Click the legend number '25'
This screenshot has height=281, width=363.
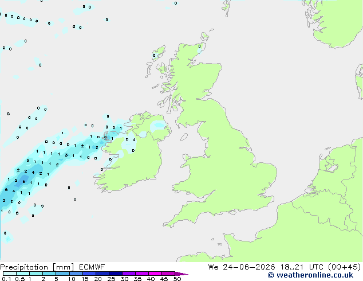click(111, 279)
